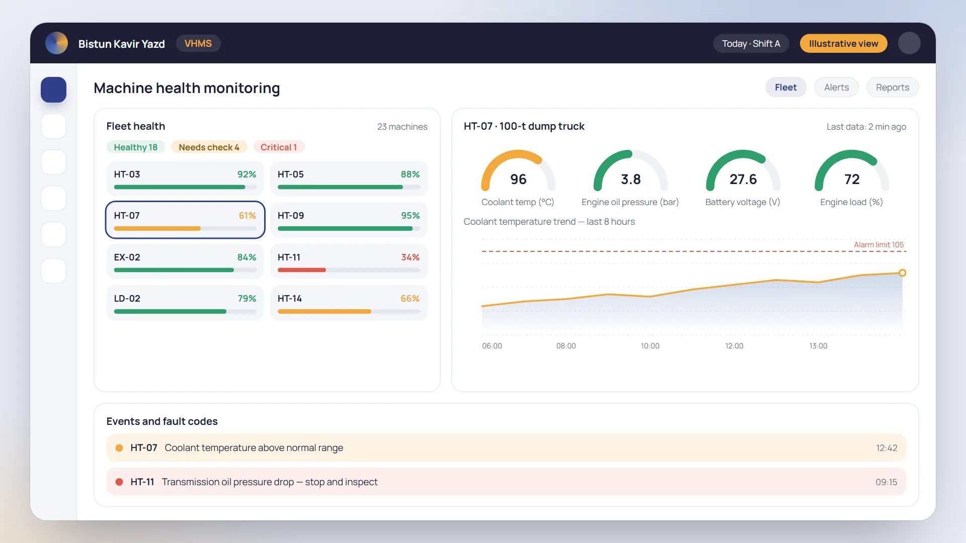Click the 12:00 axis label
966x543 pixels.
[734, 346]
